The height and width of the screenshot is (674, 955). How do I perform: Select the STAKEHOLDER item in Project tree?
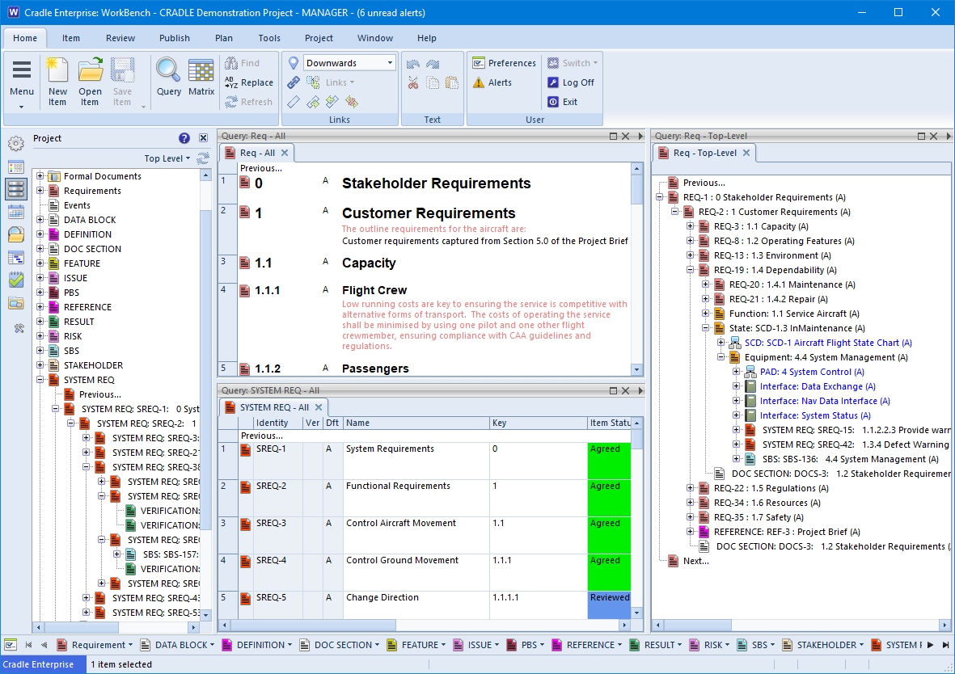point(93,365)
